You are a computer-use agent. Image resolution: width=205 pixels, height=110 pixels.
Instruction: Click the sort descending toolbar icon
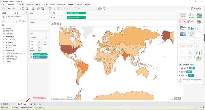point(58,9)
